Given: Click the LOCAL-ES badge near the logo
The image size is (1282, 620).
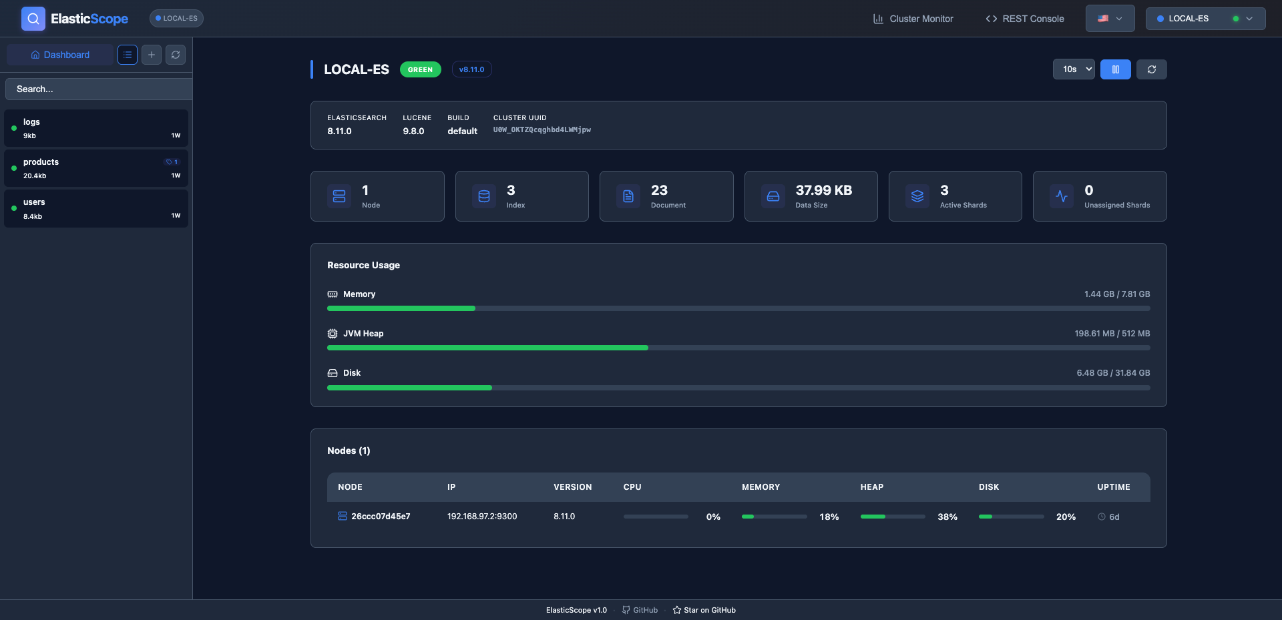Looking at the screenshot, I should click(176, 18).
